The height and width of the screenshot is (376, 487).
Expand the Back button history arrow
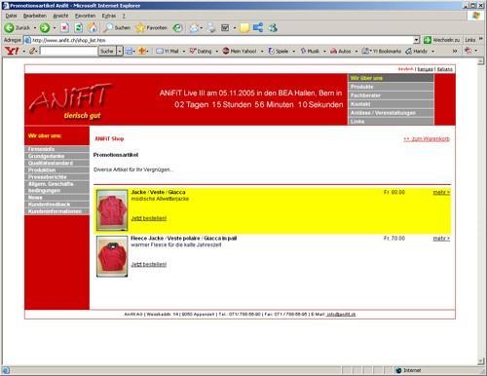pos(35,28)
